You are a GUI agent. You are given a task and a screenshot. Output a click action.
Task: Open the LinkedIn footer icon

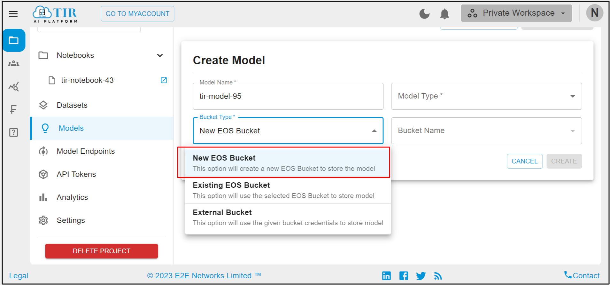[x=386, y=276]
